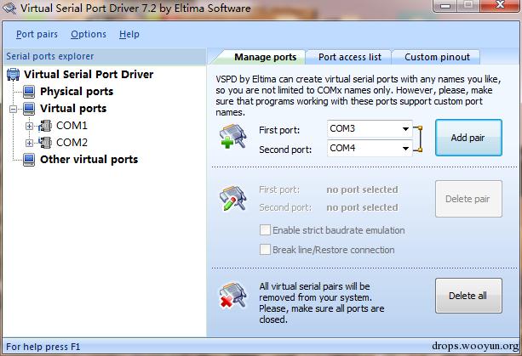Select the COM2 serial connector icon
522x356 pixels.
tap(45, 143)
